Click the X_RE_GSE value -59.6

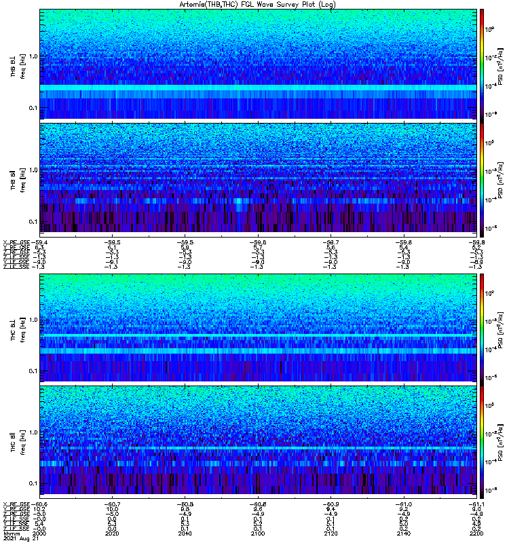pyautogui.click(x=259, y=242)
